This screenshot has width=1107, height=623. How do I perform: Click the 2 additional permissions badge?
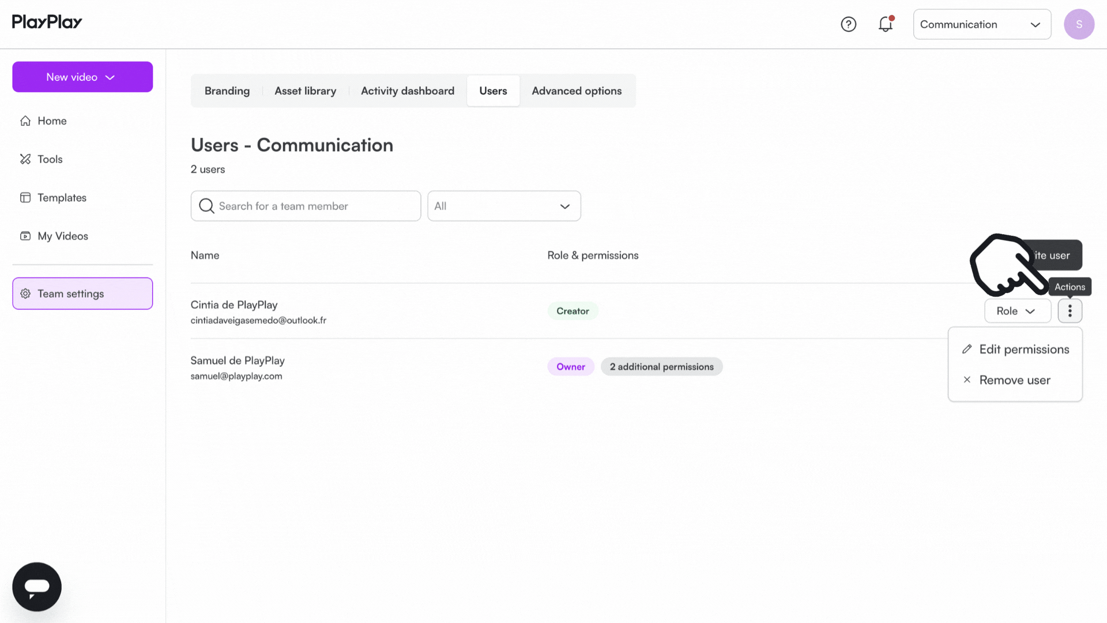click(x=661, y=367)
